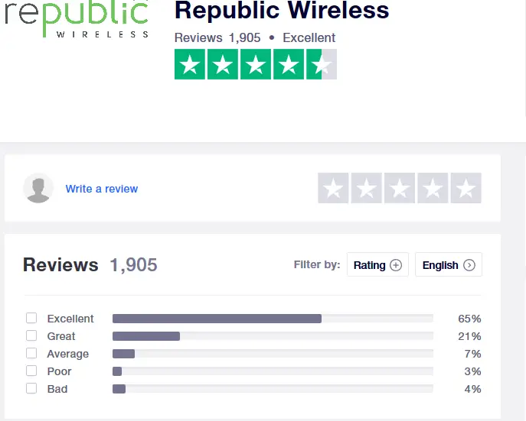Image resolution: width=526 pixels, height=421 pixels.
Task: Click the Republic Wireless company heading
Action: click(282, 11)
